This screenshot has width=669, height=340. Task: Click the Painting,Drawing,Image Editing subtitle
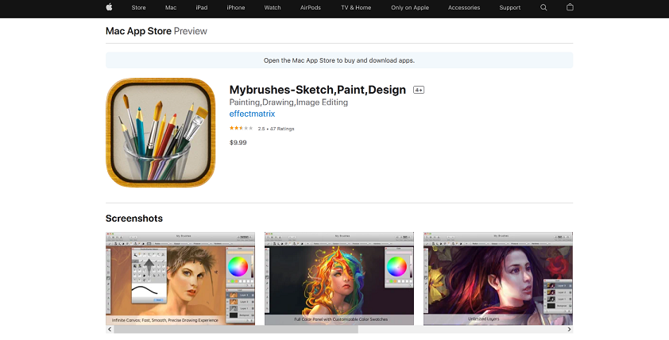(288, 102)
